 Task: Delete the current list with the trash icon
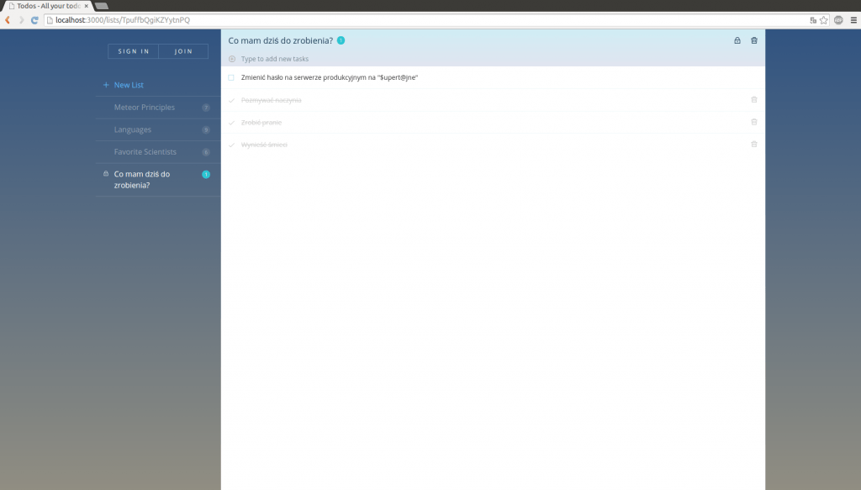point(754,40)
